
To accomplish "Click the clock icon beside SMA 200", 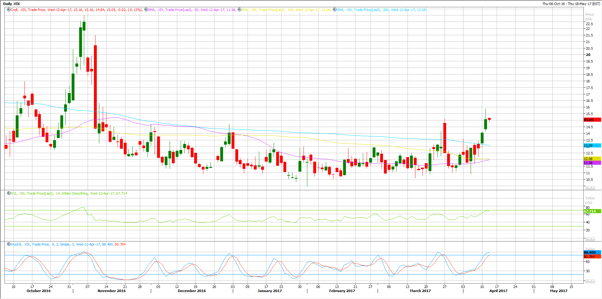I will click(x=335, y=10).
